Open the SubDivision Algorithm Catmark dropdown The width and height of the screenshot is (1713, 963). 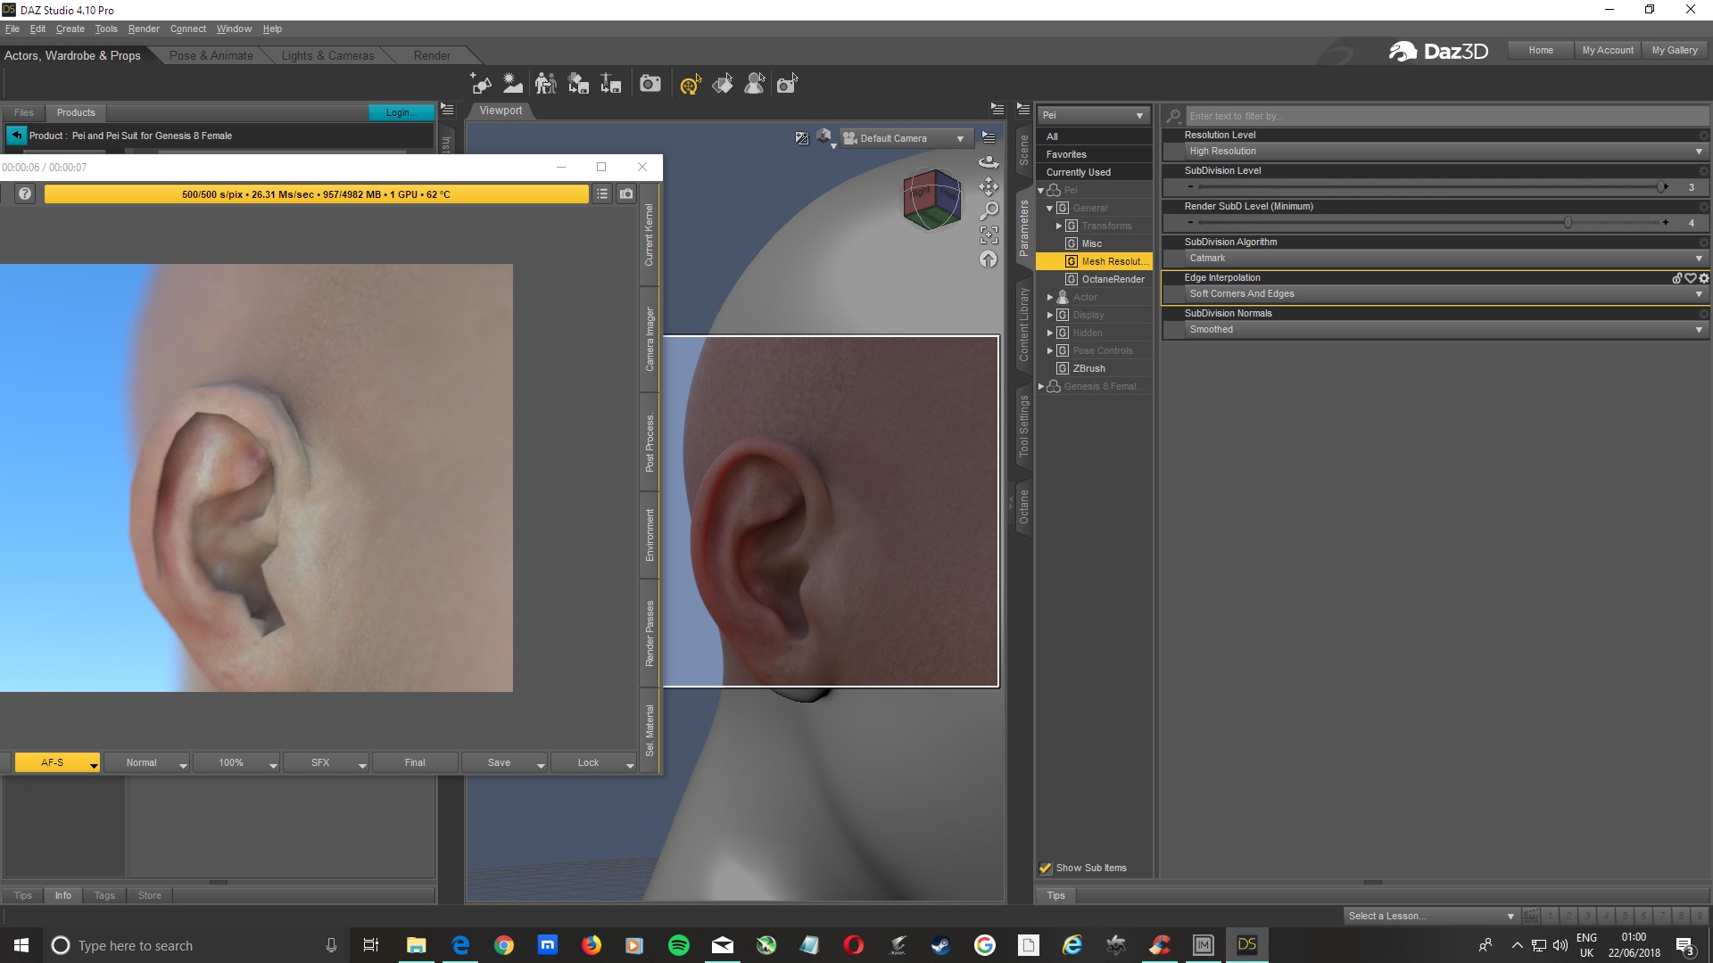pyautogui.click(x=1436, y=258)
